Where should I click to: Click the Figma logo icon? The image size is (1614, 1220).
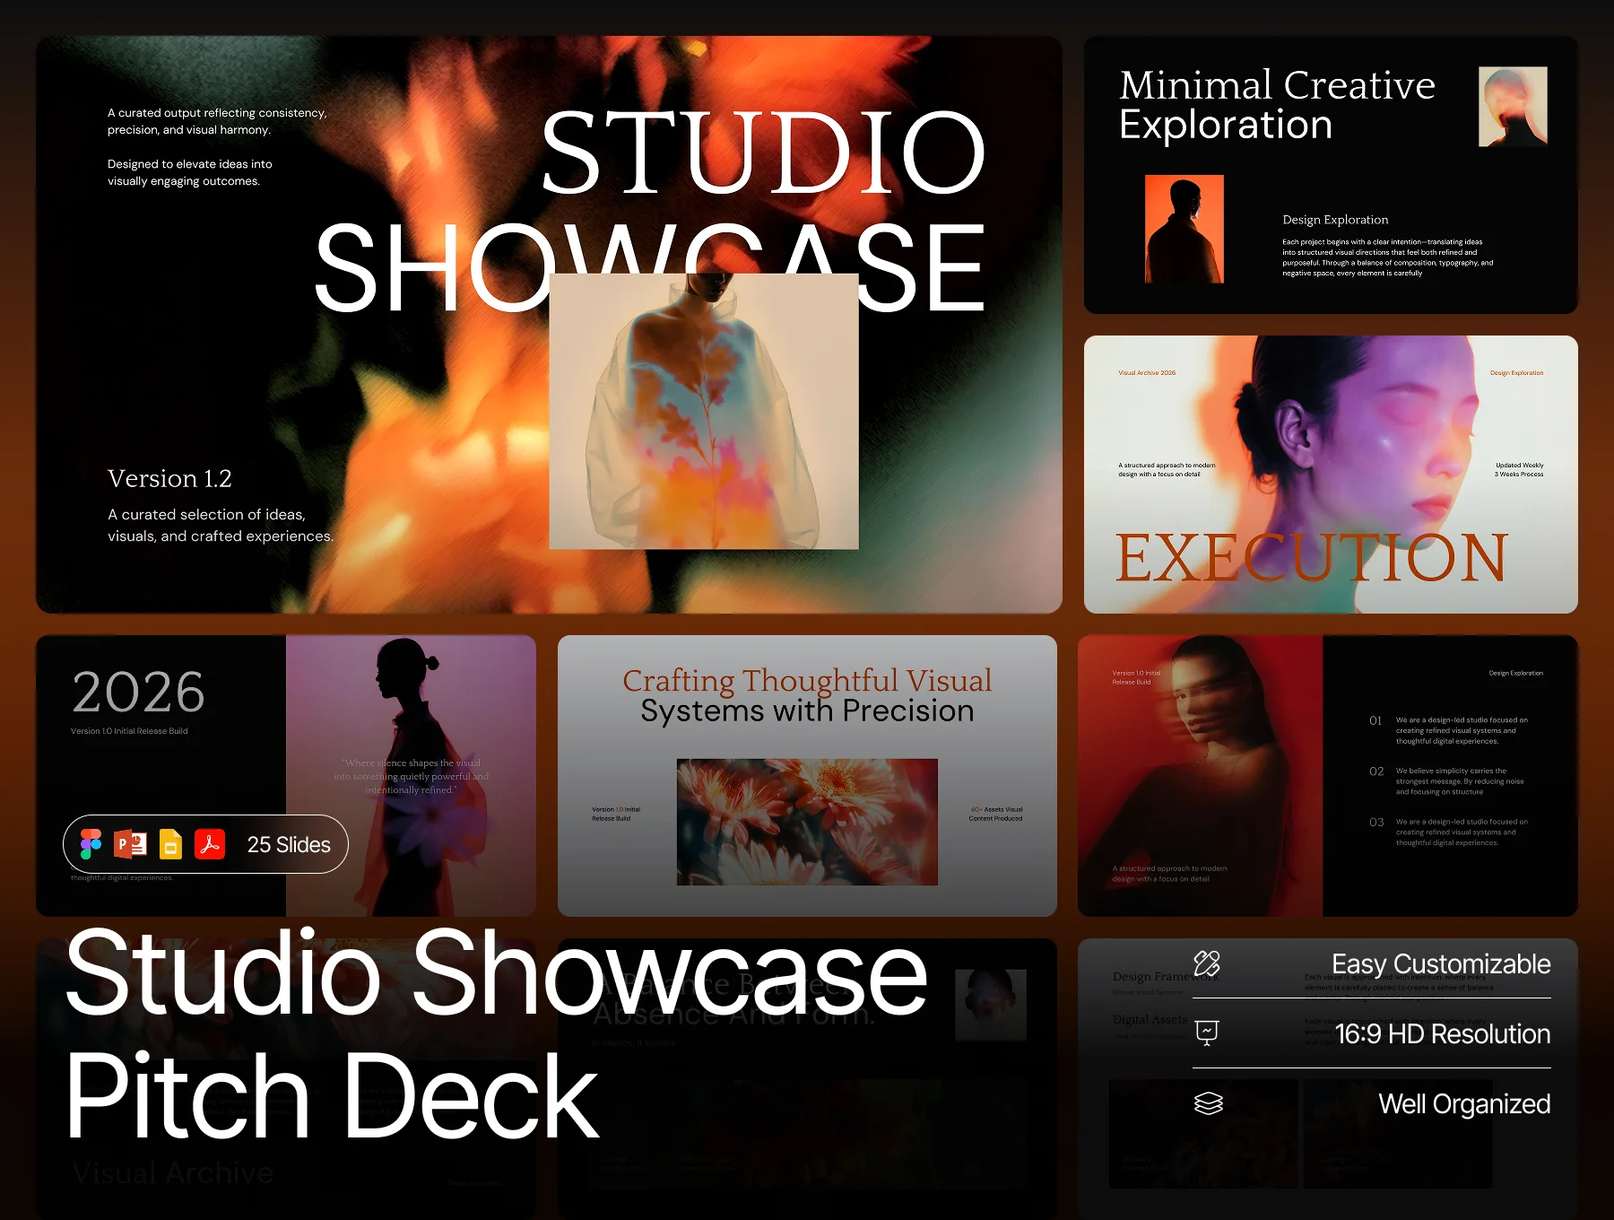pos(91,844)
